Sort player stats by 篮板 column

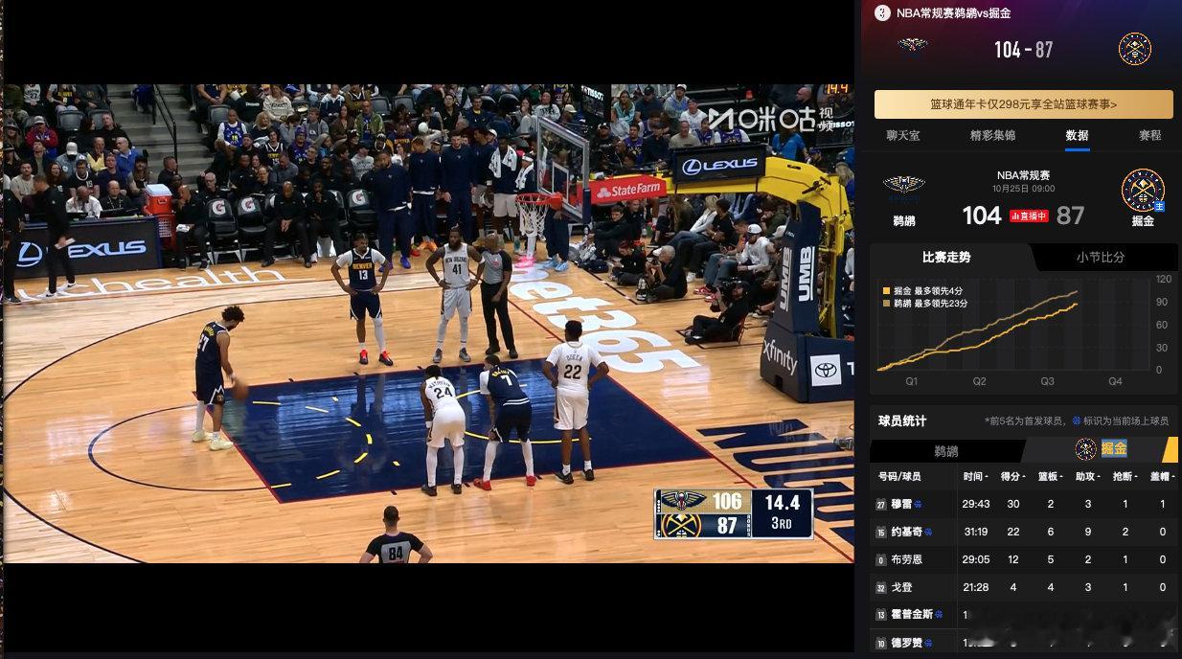1052,476
